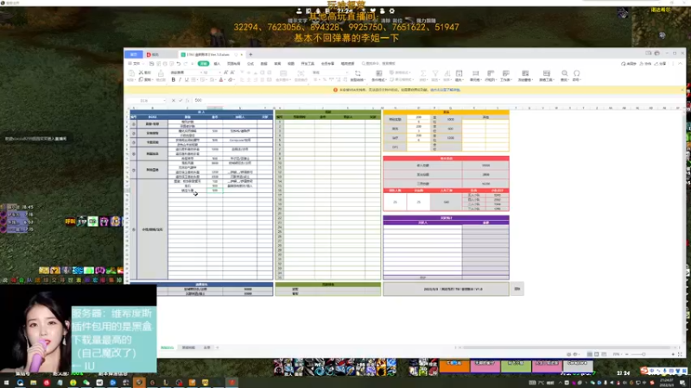The width and height of the screenshot is (691, 388).
Task: Toggle italic formatting in the ribbon
Action: coord(180,79)
